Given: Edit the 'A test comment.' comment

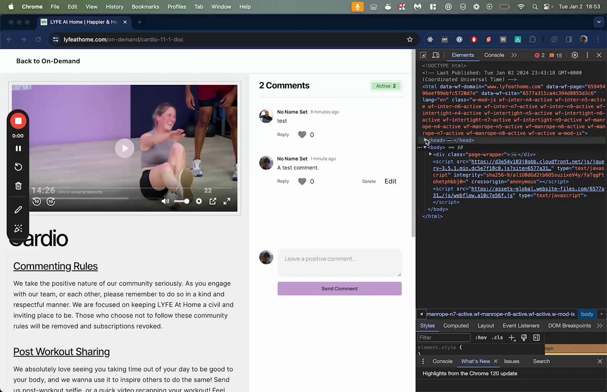Looking at the screenshot, I should pyautogui.click(x=390, y=181).
